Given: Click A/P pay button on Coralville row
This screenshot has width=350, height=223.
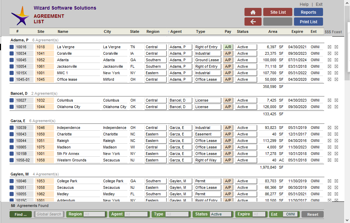Looking at the screenshot, I should 228,53.
